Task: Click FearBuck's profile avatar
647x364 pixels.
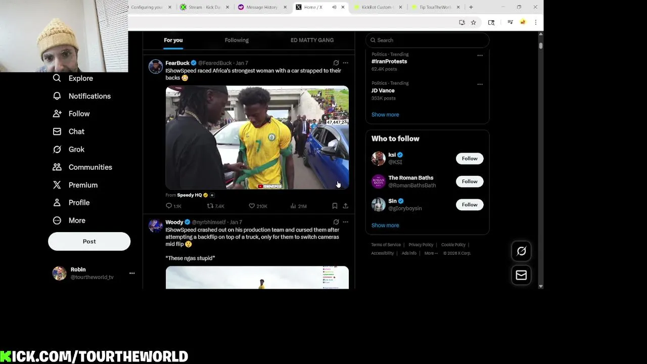Action: pyautogui.click(x=156, y=67)
